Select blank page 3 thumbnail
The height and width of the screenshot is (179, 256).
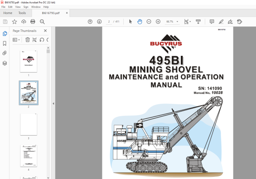tap(29, 124)
